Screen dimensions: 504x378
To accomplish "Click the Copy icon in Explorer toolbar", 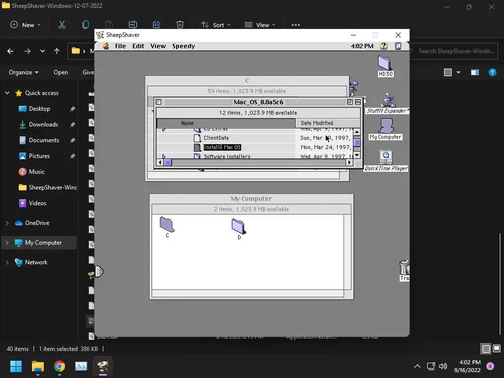I will pyautogui.click(x=86, y=25).
